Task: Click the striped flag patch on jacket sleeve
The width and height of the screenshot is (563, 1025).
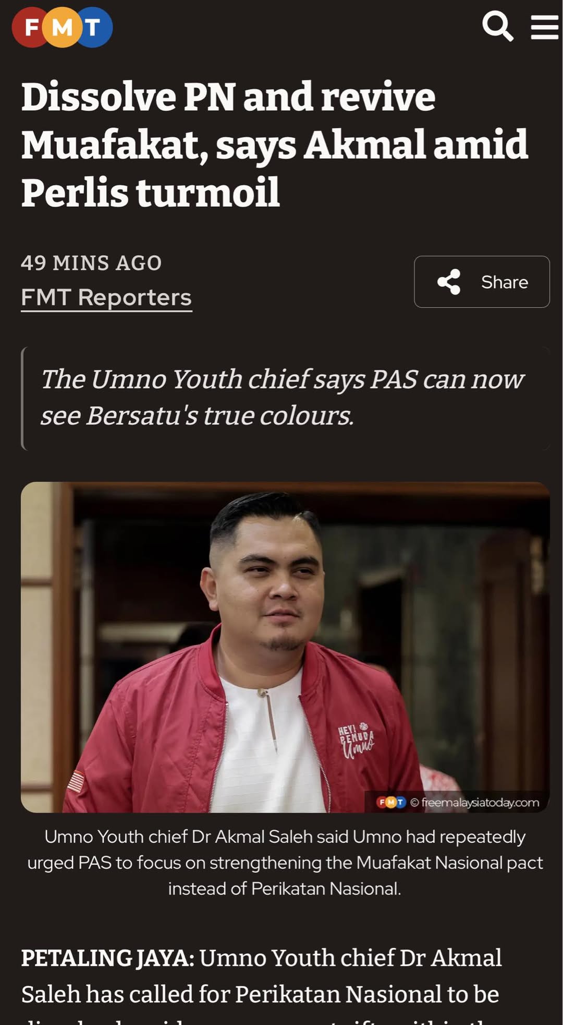Action: [76, 781]
